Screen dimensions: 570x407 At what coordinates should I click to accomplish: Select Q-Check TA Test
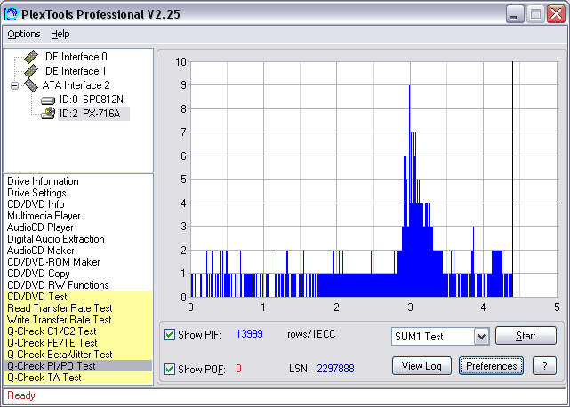pyautogui.click(x=78, y=378)
